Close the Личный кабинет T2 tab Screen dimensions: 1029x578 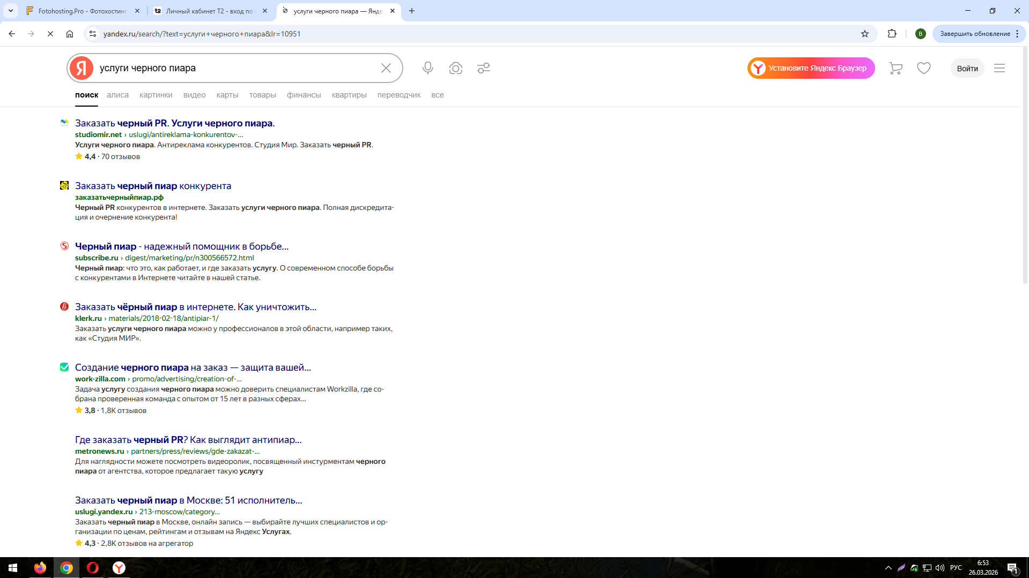coord(265,11)
